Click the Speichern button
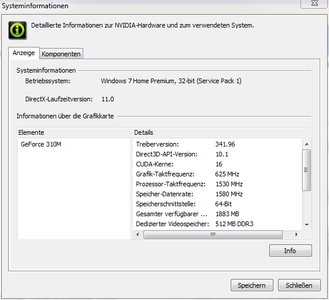Image resolution: width=329 pixels, height=300 pixels. (252, 285)
